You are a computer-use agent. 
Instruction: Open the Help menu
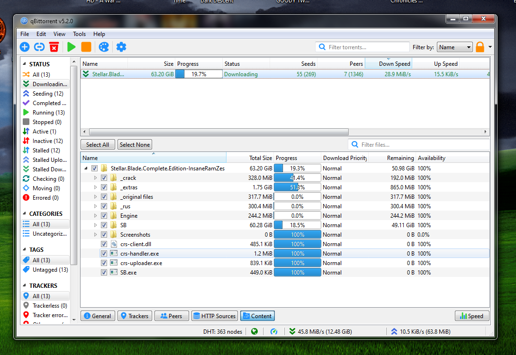point(99,34)
